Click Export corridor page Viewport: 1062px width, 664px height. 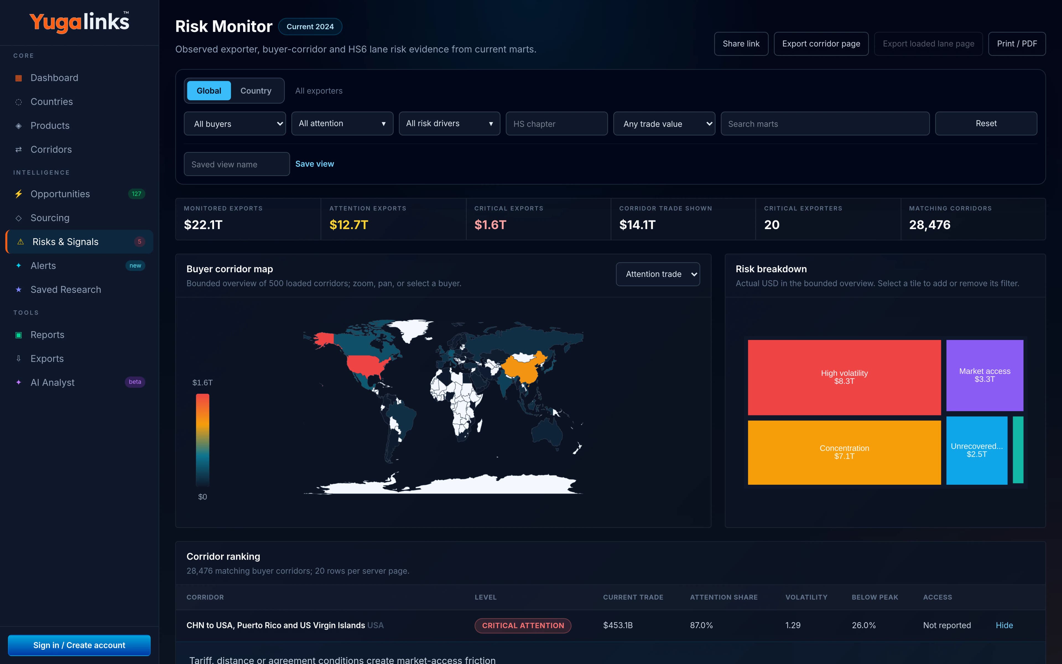pyautogui.click(x=821, y=44)
